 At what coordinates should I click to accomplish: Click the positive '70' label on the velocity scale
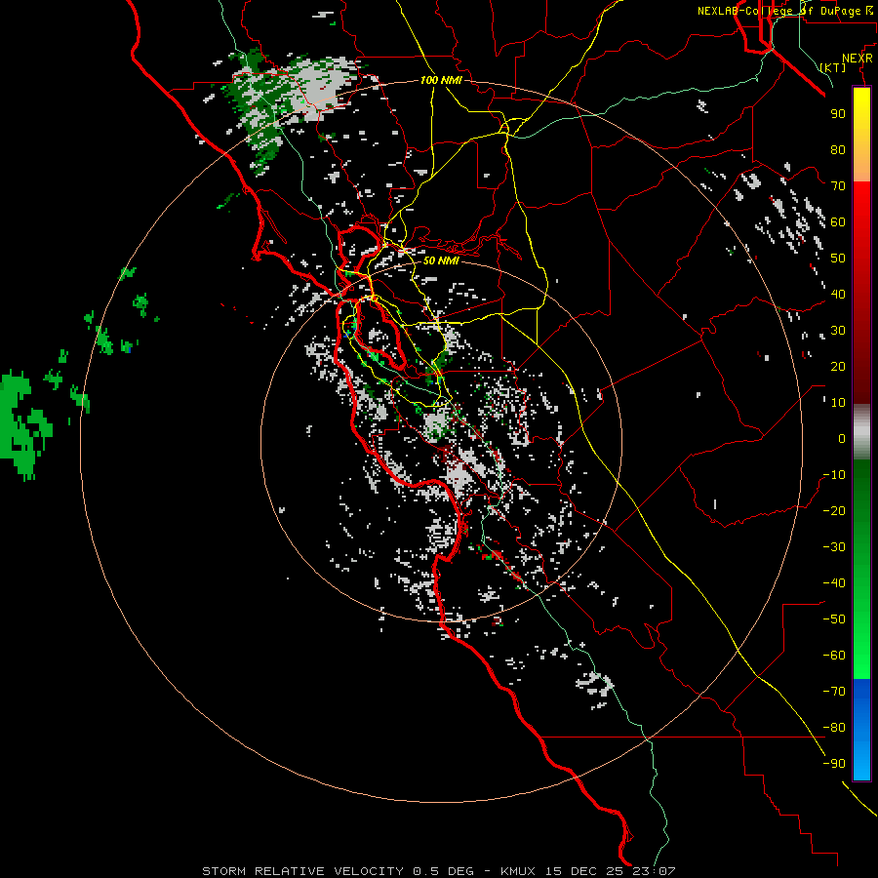point(838,186)
